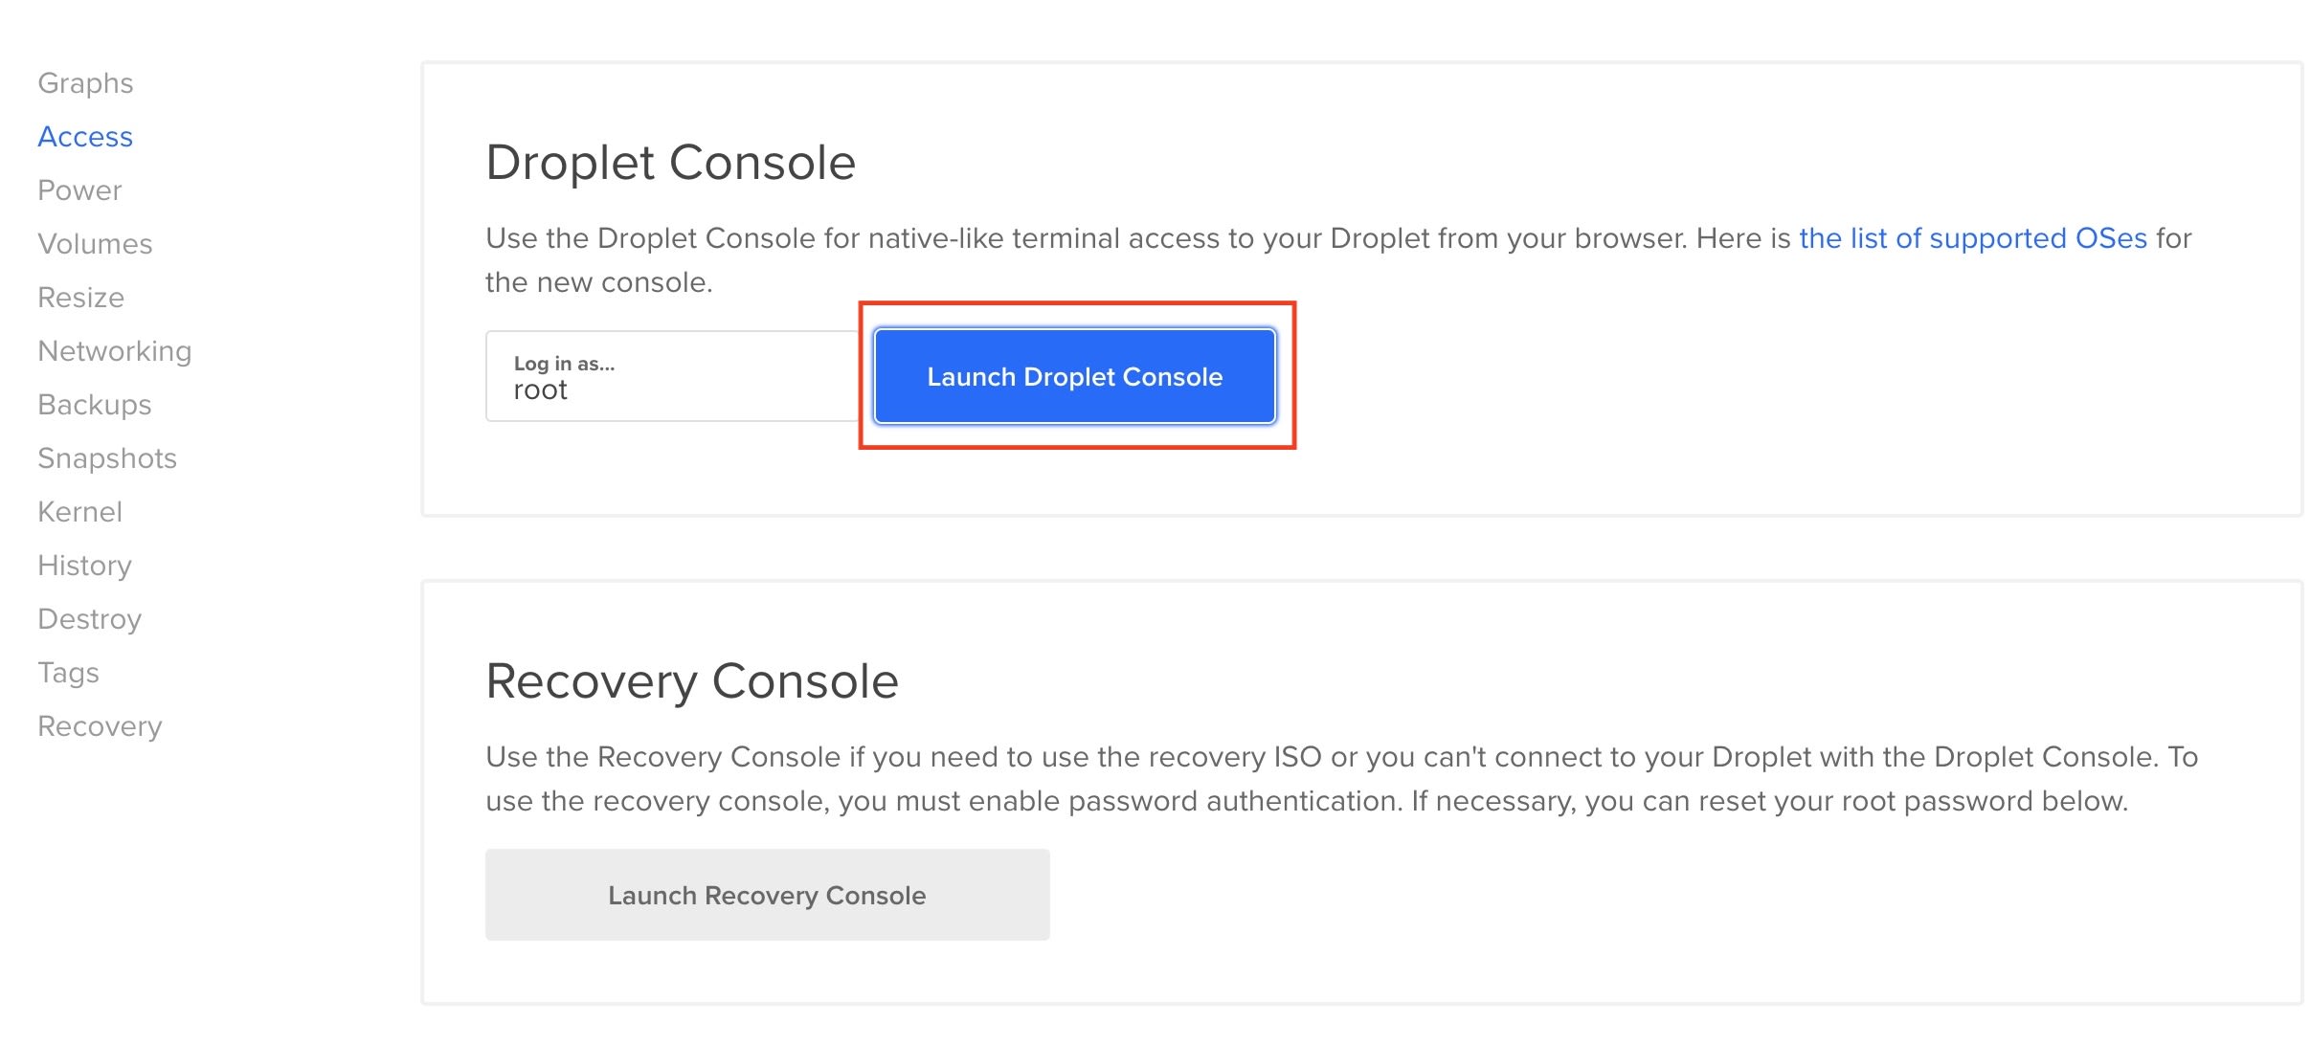This screenshot has width=2311, height=1045.
Task: Select the Access menu item
Action: (x=85, y=136)
